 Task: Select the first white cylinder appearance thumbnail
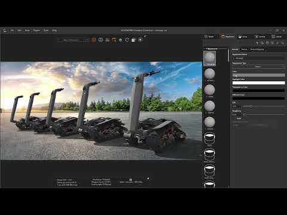209,139
